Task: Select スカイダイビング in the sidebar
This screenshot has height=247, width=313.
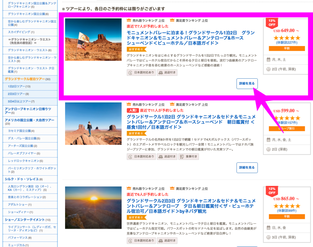Action: pos(19,32)
